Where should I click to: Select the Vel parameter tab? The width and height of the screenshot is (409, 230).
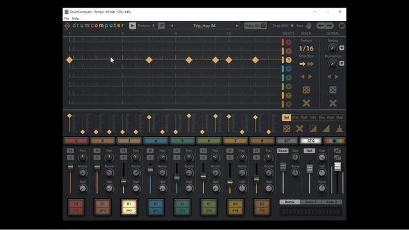(286, 118)
